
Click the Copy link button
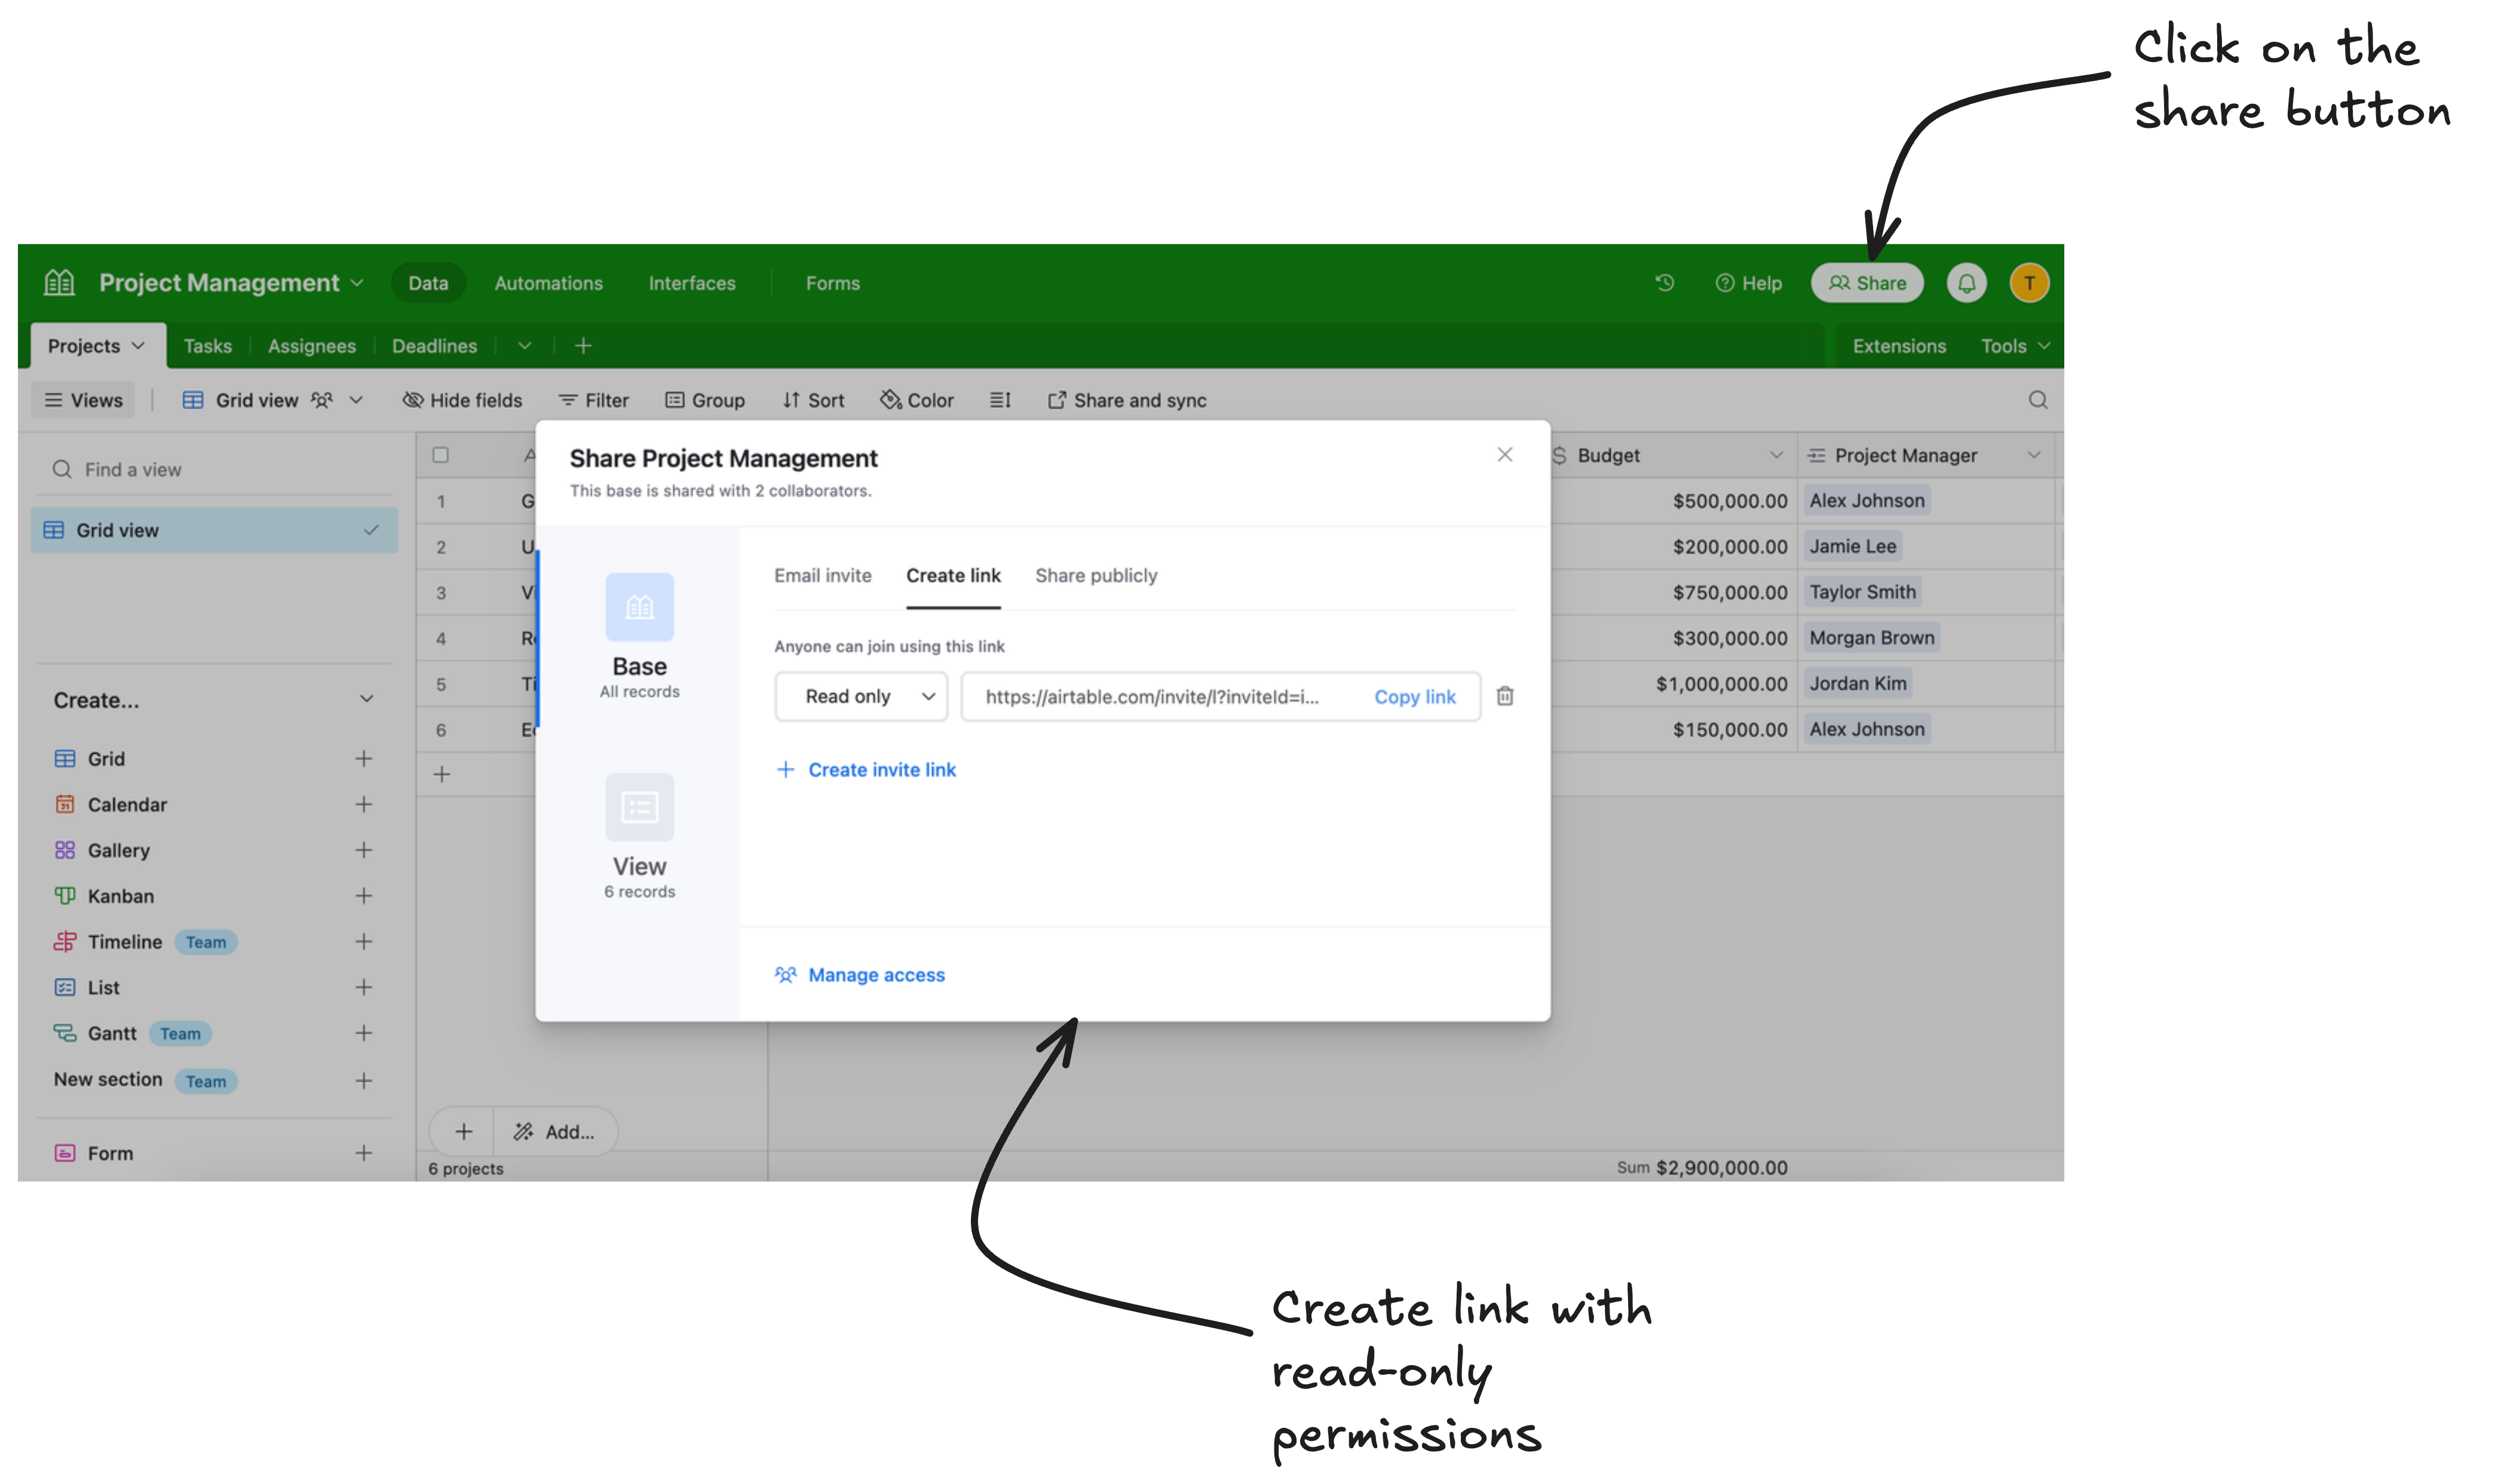(x=1415, y=696)
